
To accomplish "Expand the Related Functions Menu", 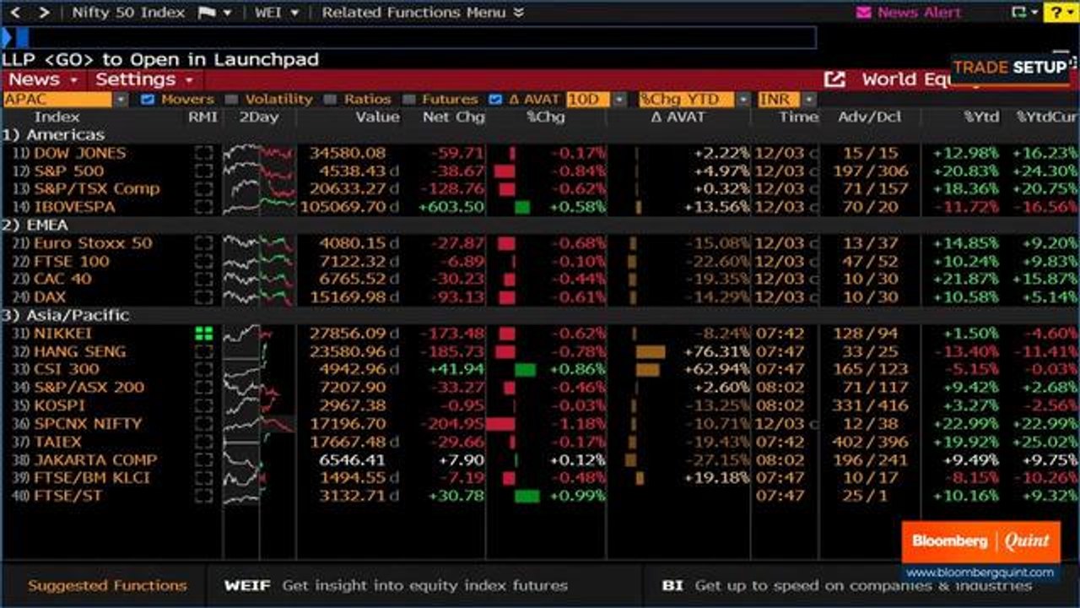I will coord(423,13).
